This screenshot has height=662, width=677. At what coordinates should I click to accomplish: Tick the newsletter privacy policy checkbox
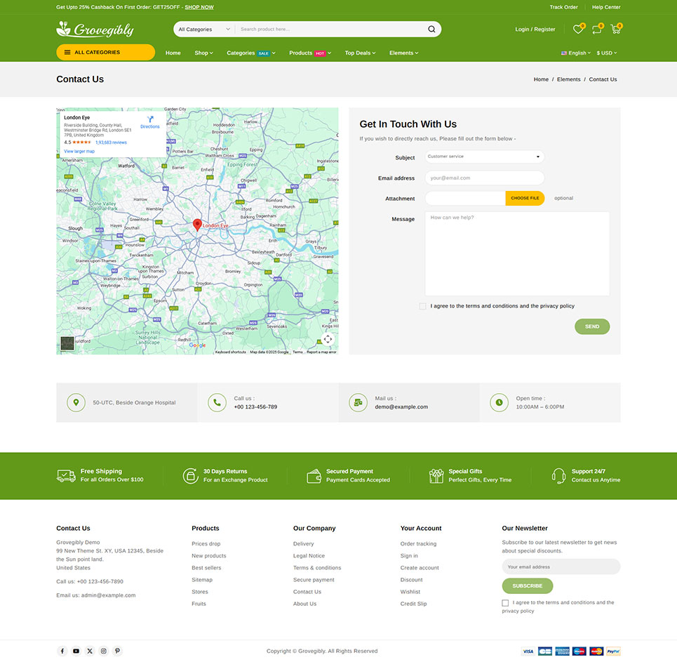(505, 603)
